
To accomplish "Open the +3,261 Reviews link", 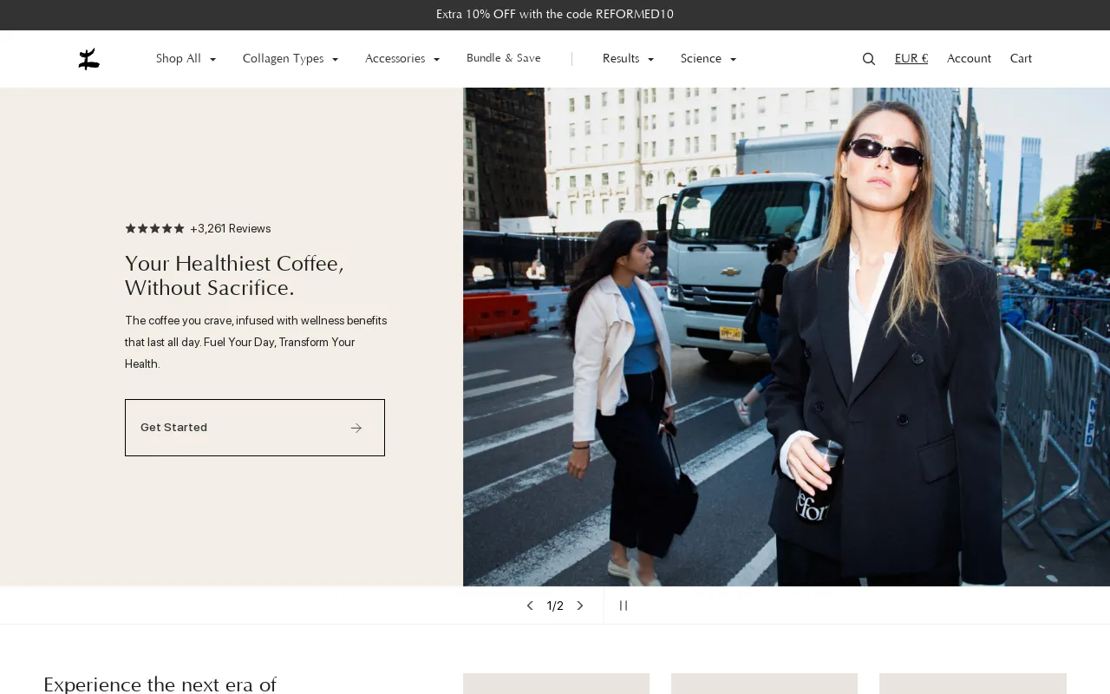I will (231, 229).
